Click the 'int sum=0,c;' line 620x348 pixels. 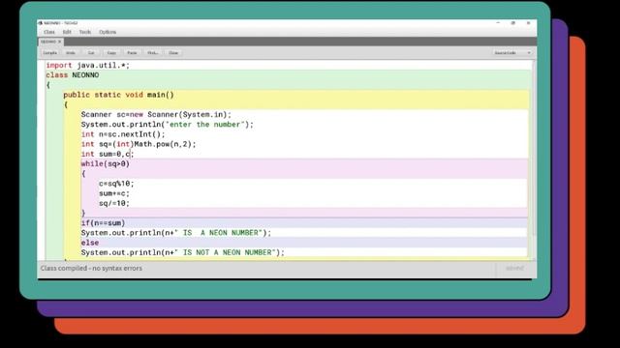coord(108,155)
